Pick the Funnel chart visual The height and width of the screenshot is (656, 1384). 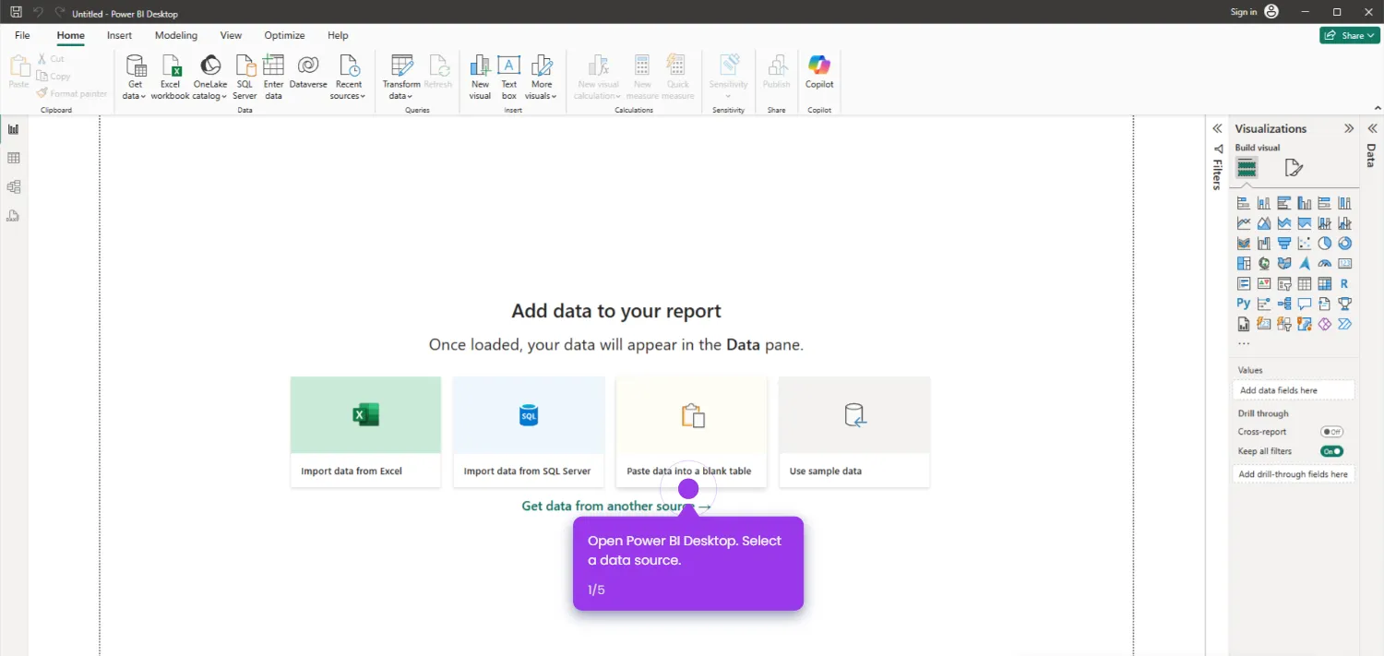coord(1284,244)
